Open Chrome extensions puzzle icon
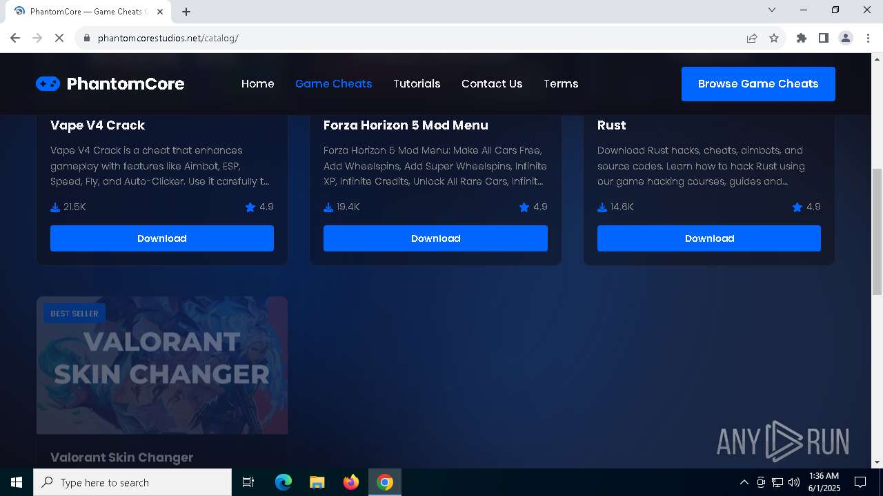 click(x=802, y=38)
